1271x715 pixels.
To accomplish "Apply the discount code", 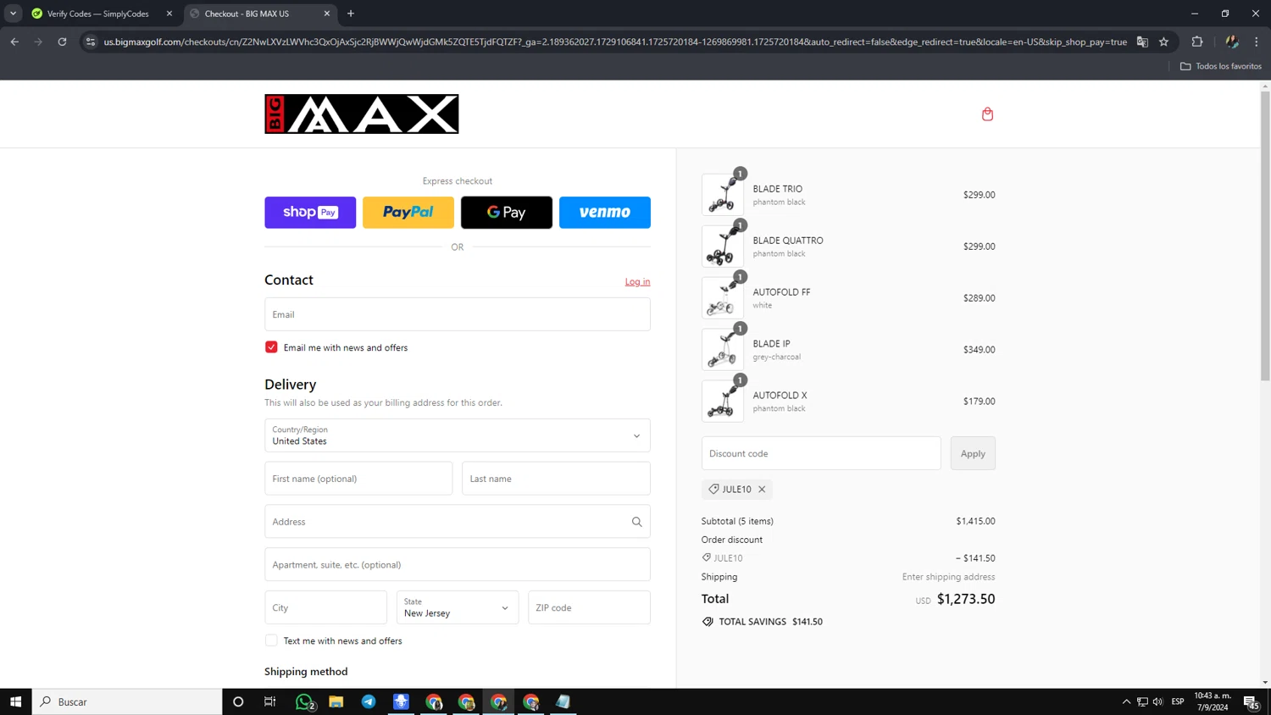I will pos(973,453).
